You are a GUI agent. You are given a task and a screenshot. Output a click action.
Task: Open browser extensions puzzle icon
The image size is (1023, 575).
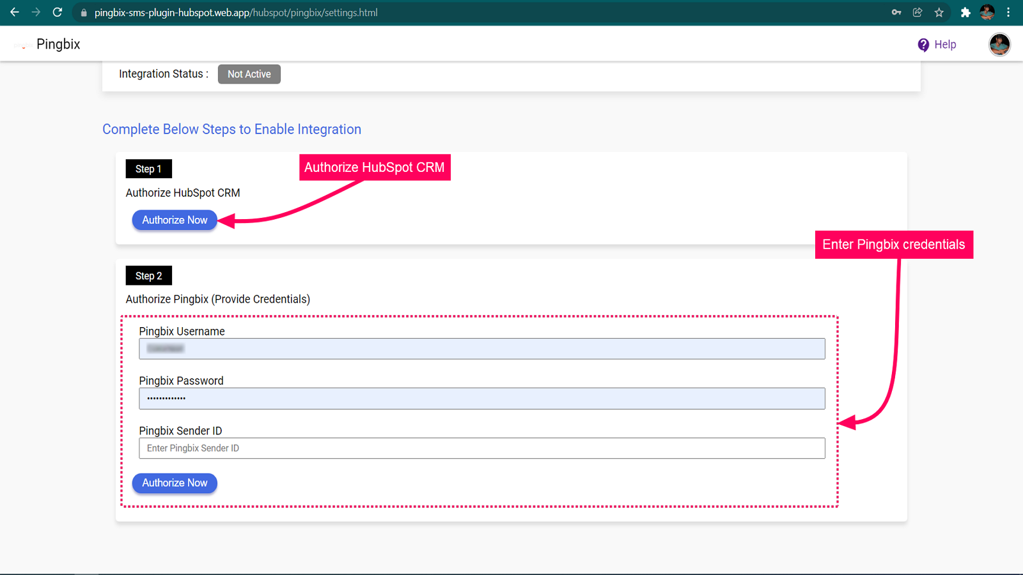click(x=965, y=12)
